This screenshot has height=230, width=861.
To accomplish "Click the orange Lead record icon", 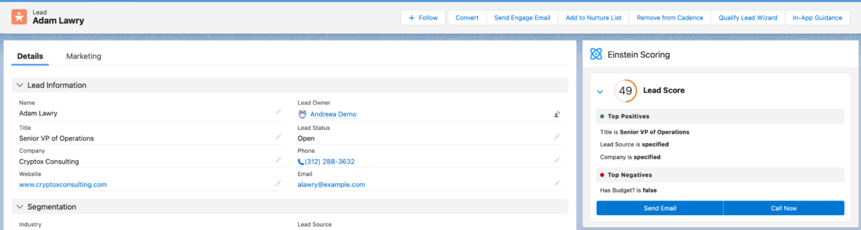I will point(19,17).
